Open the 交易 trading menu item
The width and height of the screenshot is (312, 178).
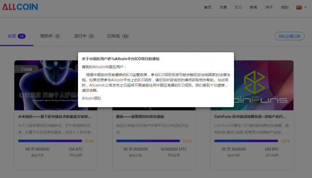[x=223, y=7]
